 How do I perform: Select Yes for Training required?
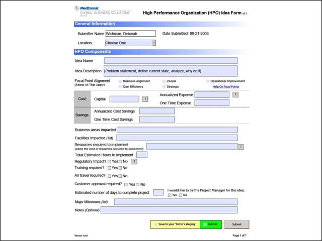(x=109, y=168)
